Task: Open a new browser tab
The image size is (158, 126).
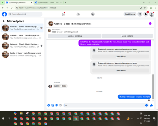Action: [65, 3]
